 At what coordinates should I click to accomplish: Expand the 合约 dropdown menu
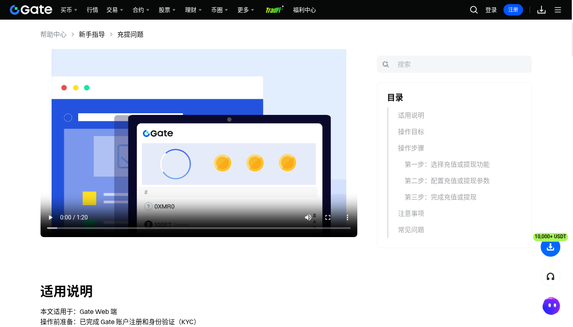tap(141, 10)
